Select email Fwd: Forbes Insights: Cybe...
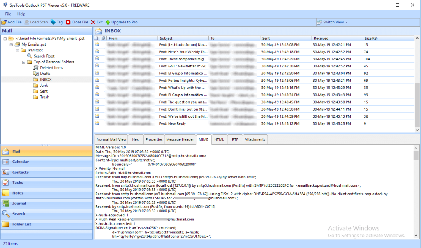The height and width of the screenshot is (248, 421). click(x=254, y=81)
